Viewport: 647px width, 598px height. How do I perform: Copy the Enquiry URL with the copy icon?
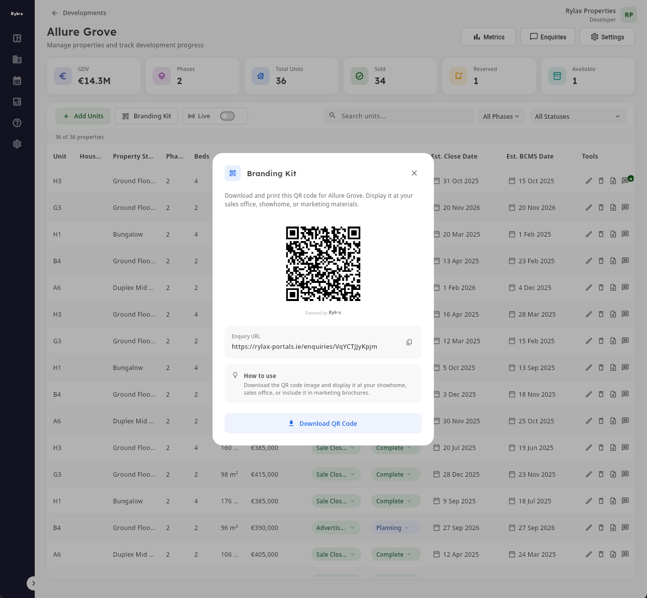coord(409,342)
